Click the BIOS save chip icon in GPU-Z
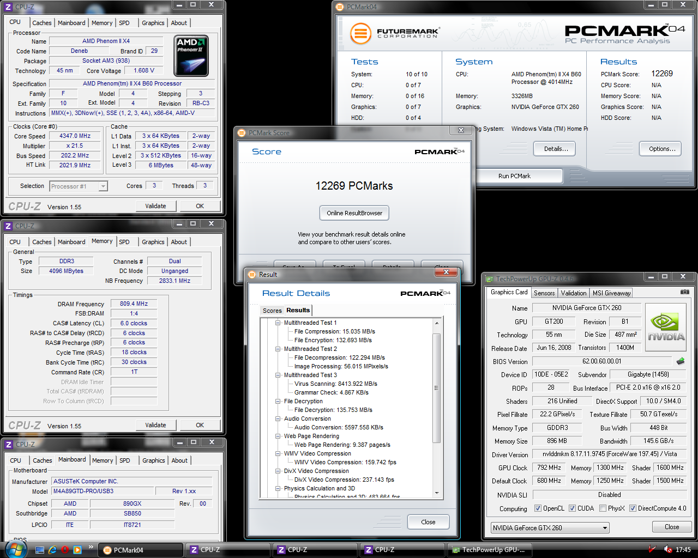Image resolution: width=698 pixels, height=558 pixels. (x=681, y=361)
